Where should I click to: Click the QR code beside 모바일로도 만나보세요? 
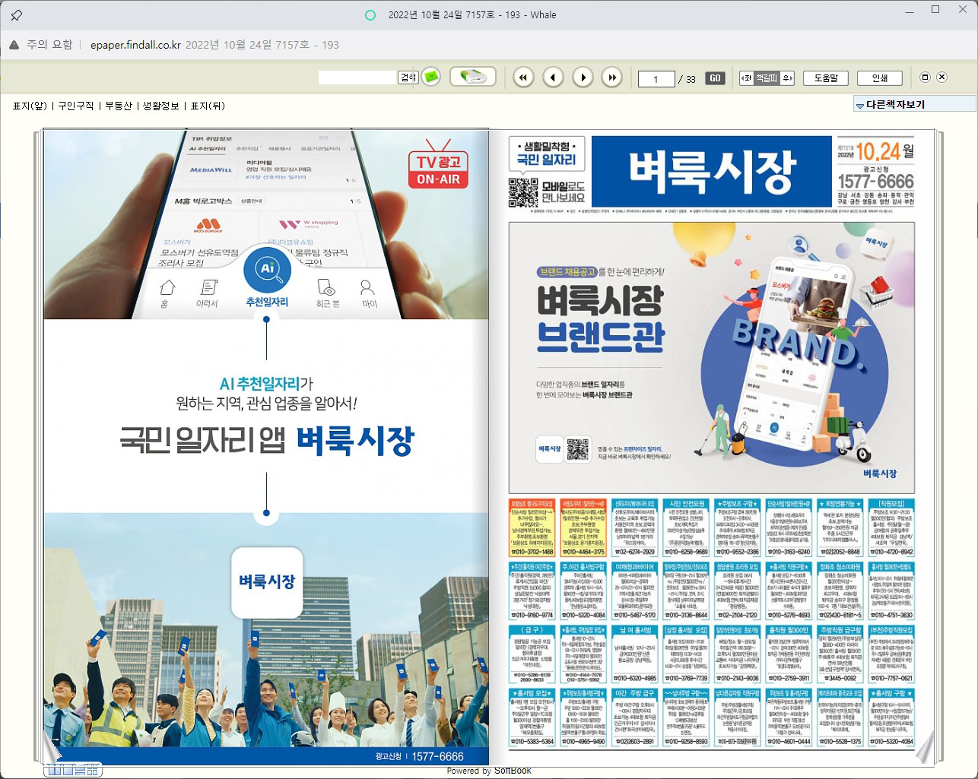tap(522, 191)
